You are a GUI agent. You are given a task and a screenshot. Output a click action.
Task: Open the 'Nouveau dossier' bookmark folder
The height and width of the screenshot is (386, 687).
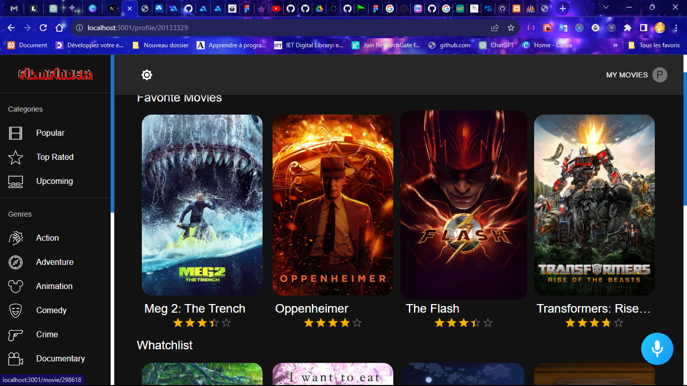tap(160, 45)
